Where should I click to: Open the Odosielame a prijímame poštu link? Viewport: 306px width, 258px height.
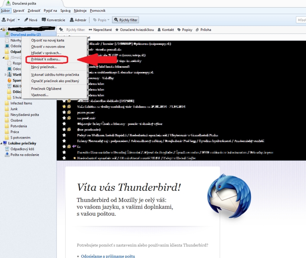pyautogui.click(x=108, y=256)
